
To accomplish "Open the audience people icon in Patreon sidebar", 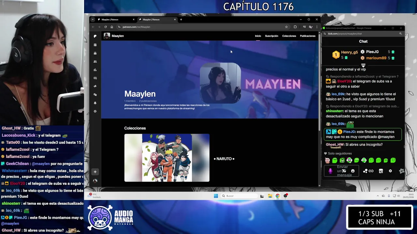I will (95, 61).
